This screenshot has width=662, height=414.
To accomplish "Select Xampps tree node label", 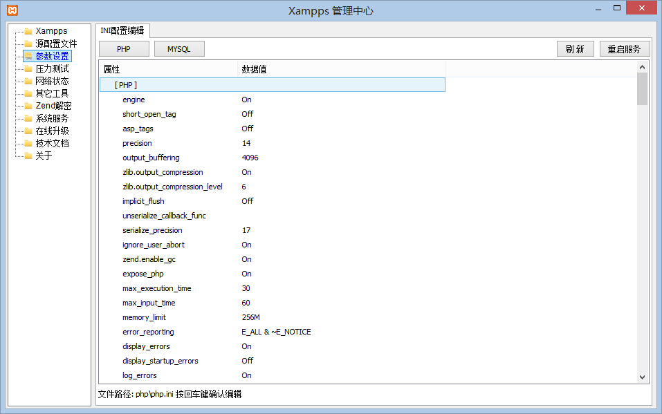I will 51,31.
